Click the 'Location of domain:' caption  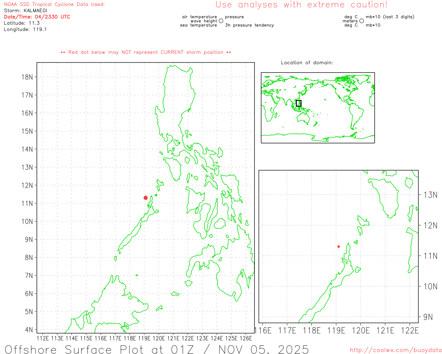click(x=307, y=63)
